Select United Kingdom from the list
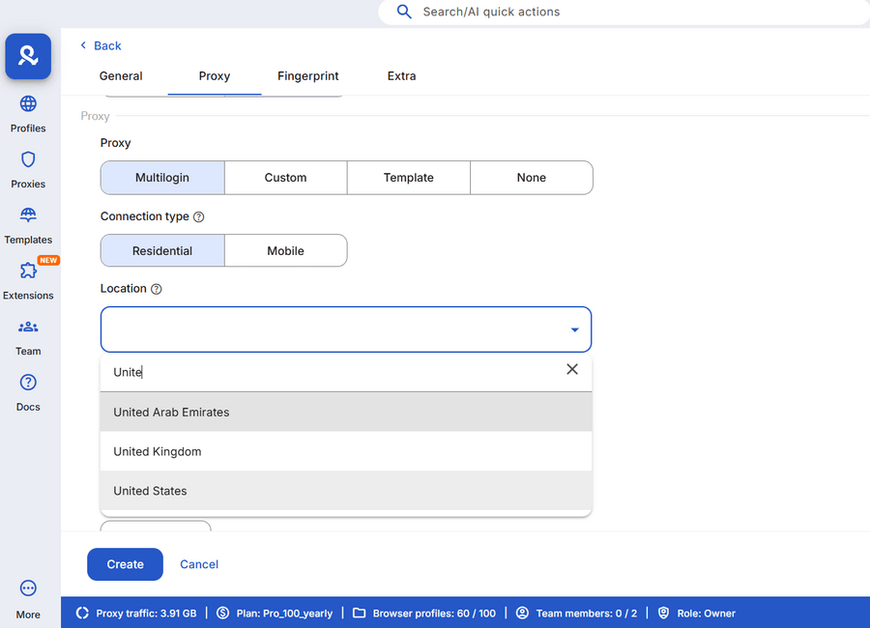This screenshot has width=870, height=628. click(x=157, y=451)
